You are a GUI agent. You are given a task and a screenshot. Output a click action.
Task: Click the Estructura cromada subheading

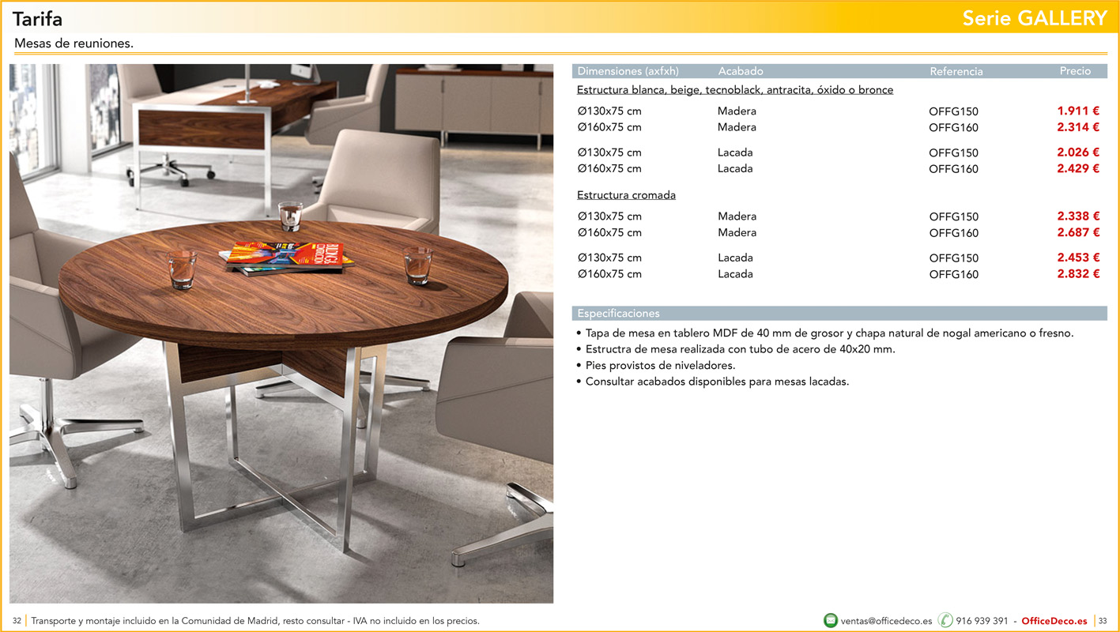(626, 195)
